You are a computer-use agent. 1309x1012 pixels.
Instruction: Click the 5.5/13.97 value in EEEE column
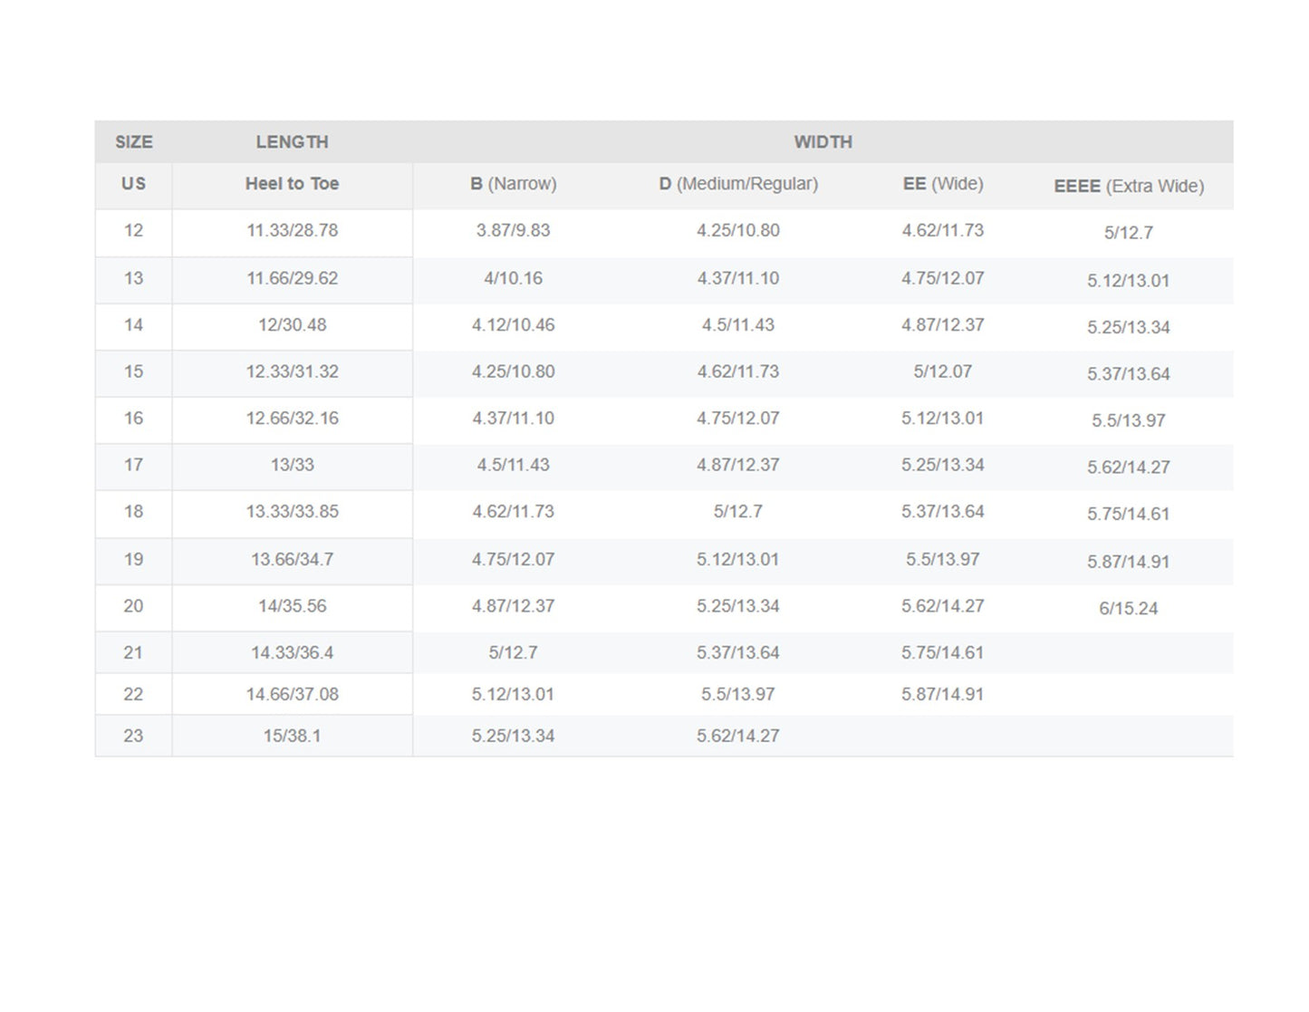1128,421
